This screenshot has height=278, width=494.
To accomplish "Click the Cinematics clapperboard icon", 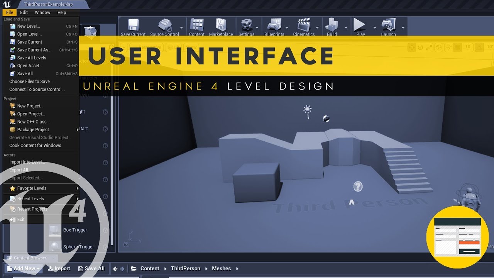I will (x=304, y=27).
